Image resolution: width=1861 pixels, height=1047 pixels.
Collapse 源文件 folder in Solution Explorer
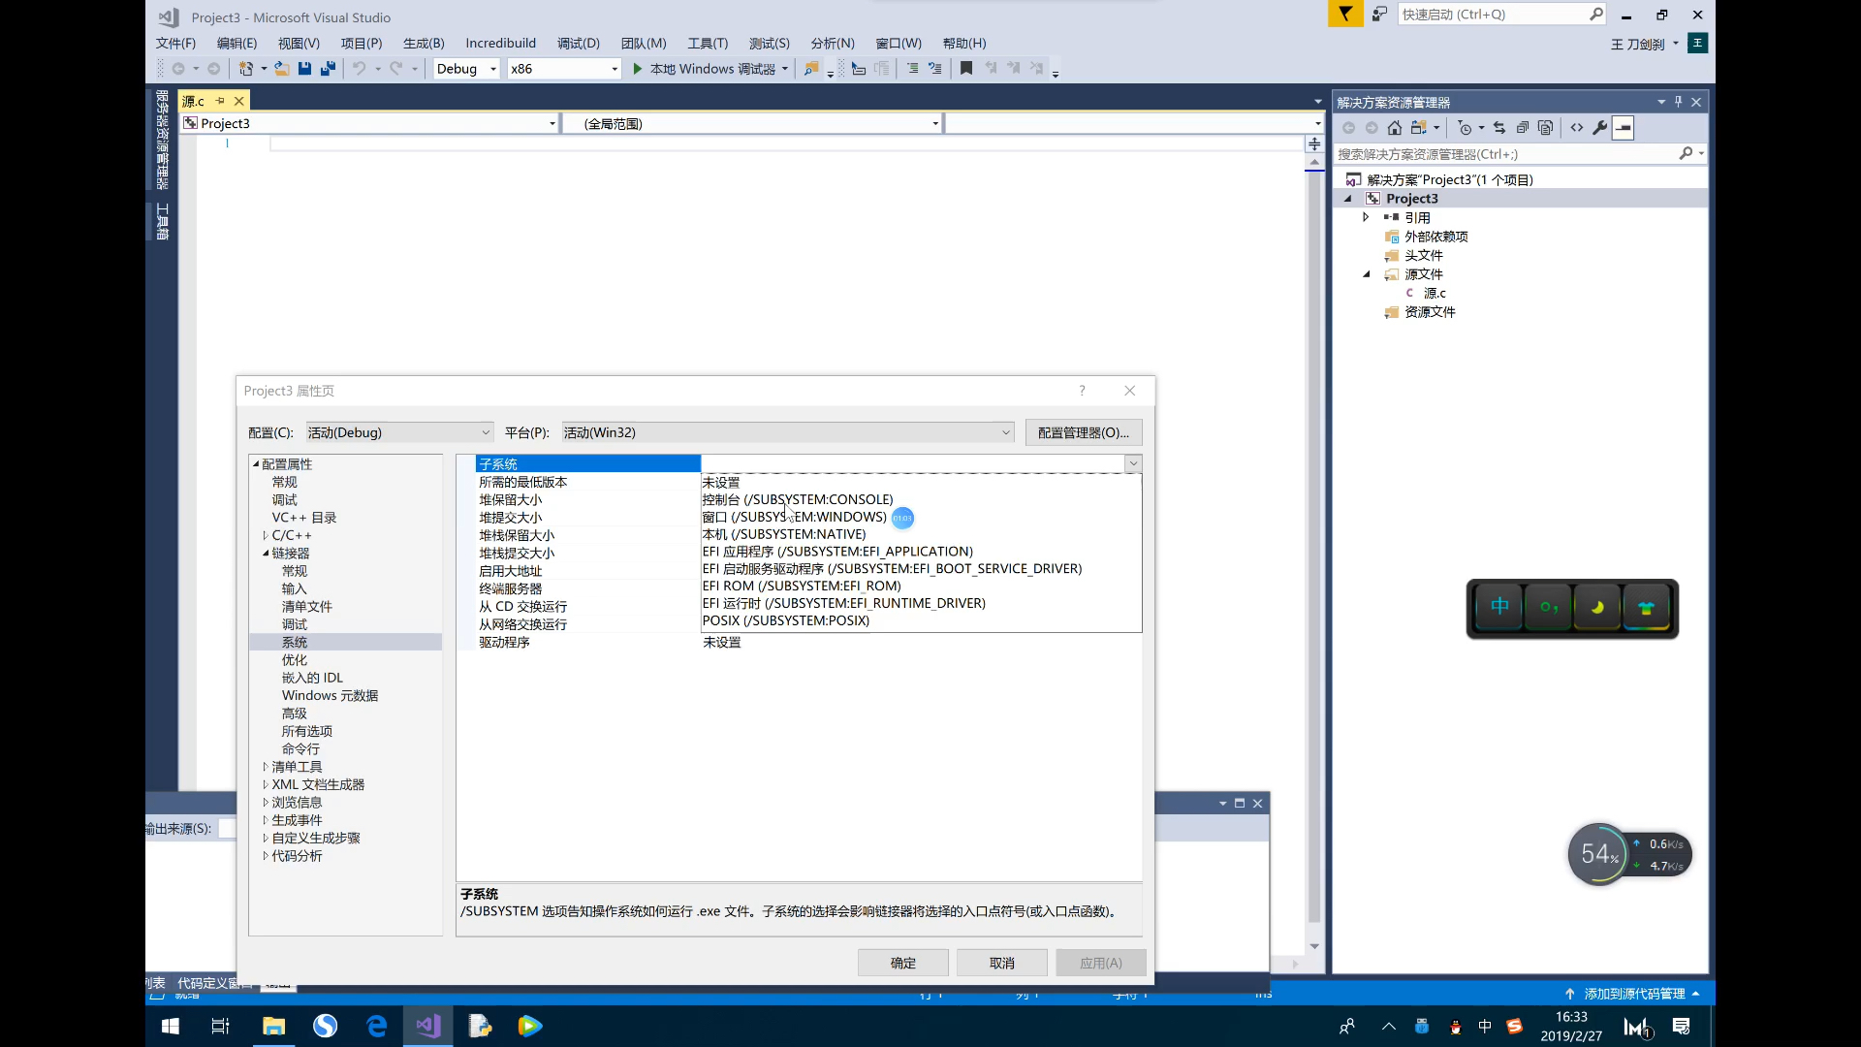coord(1366,274)
